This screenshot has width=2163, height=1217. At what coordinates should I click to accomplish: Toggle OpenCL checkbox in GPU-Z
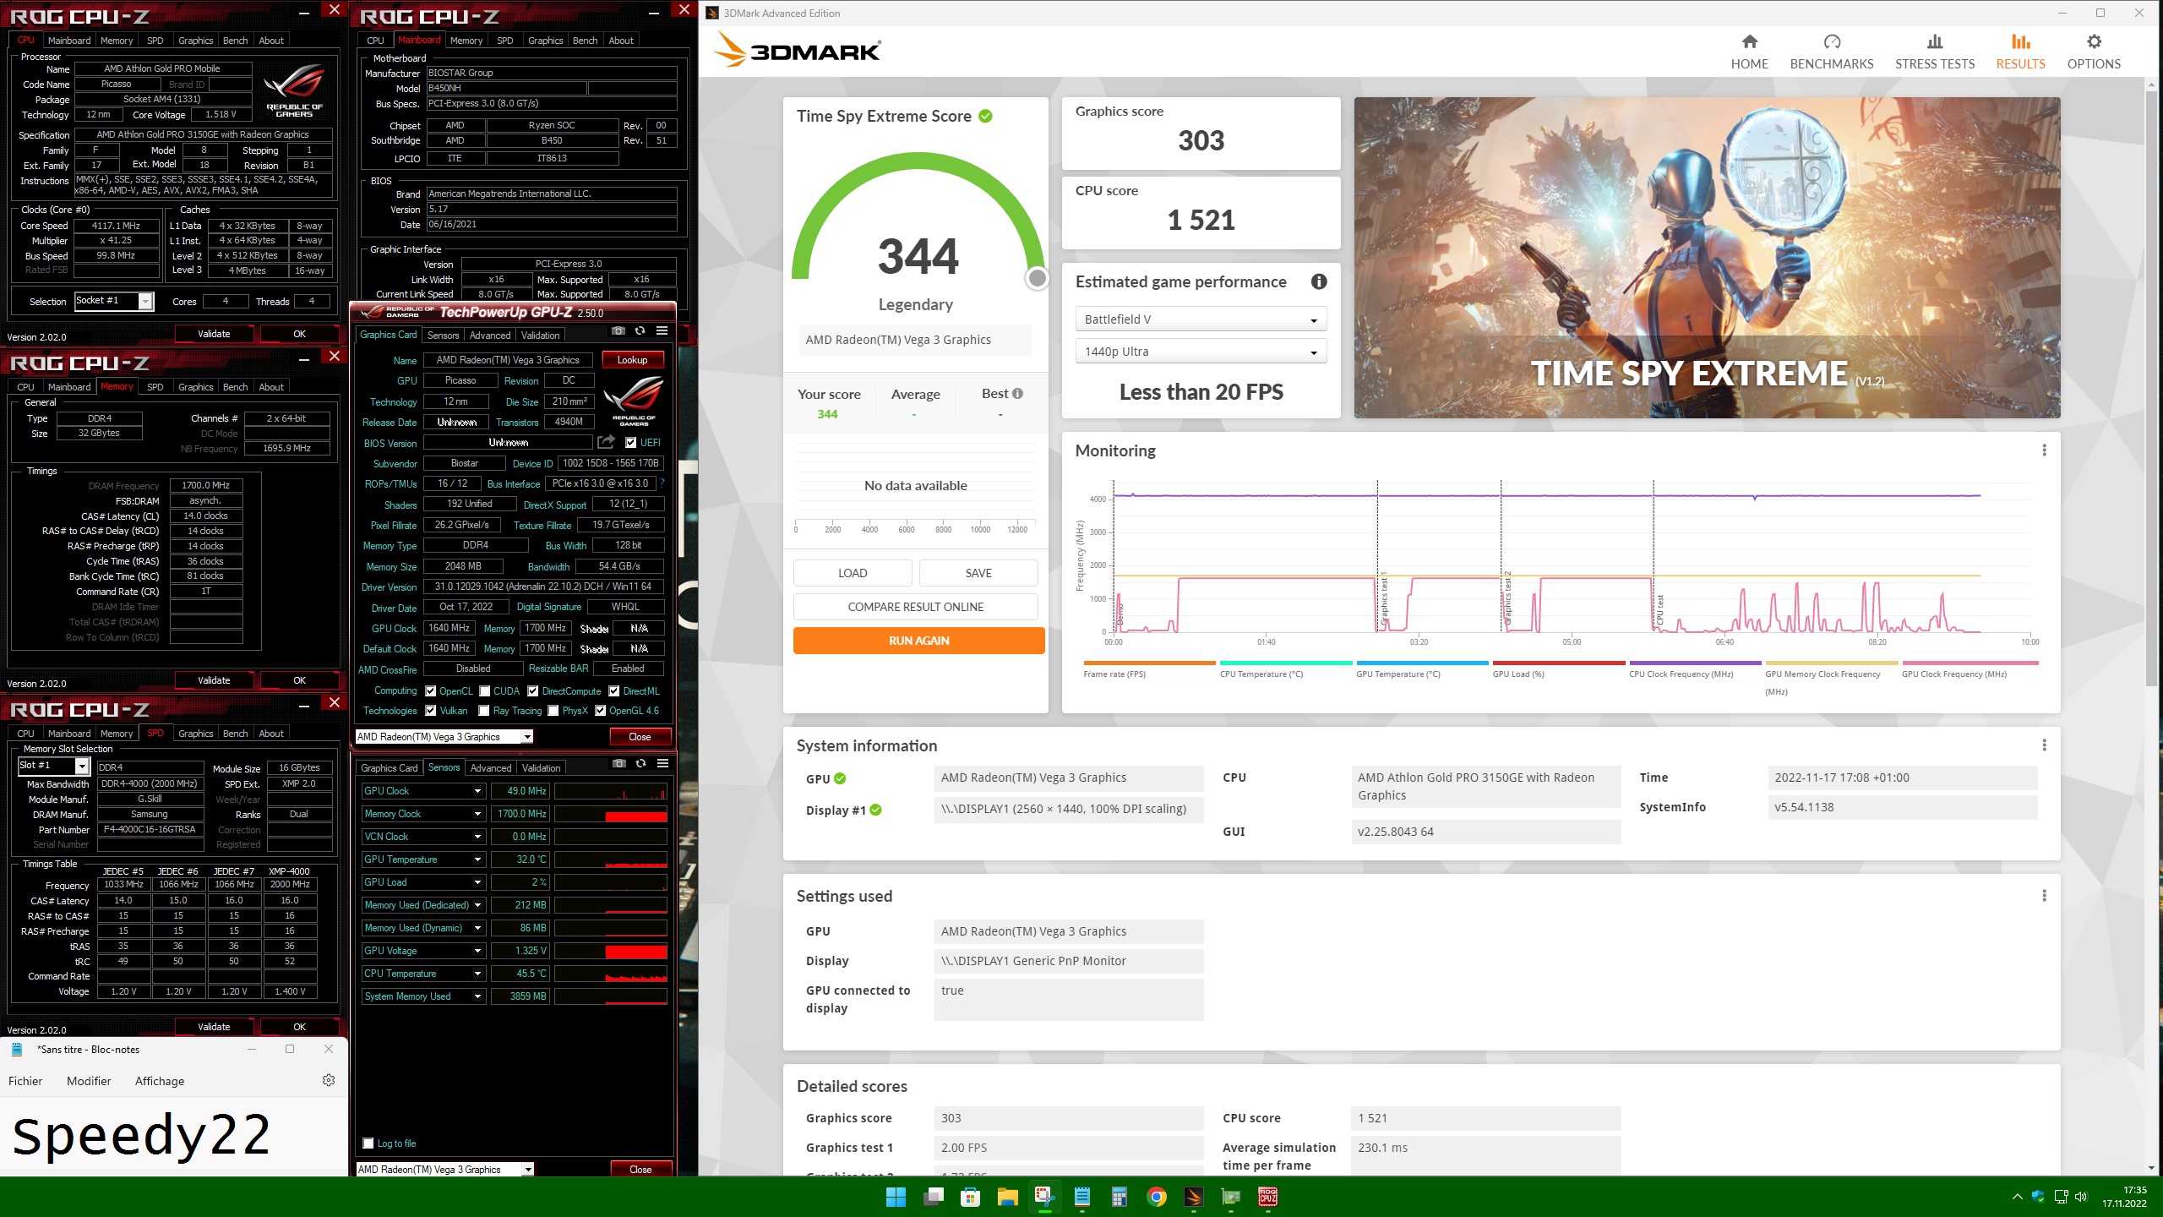point(431,691)
